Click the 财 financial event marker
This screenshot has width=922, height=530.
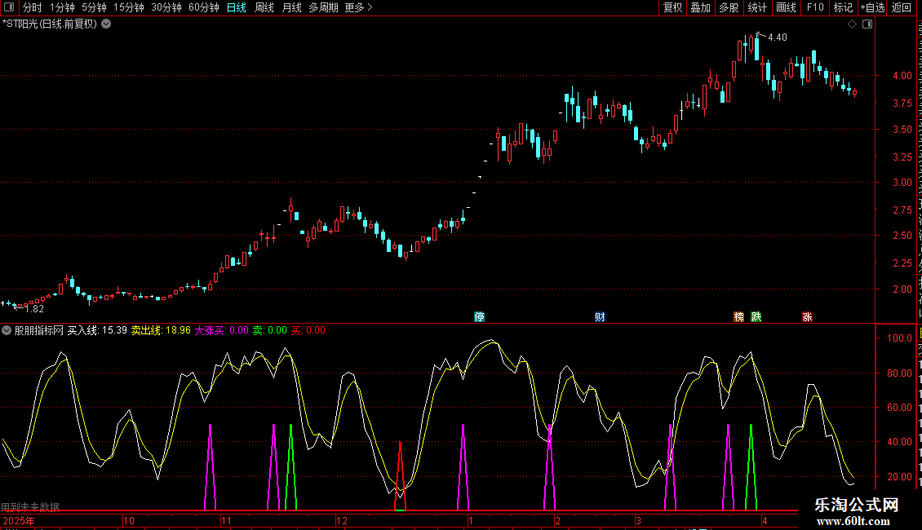coord(600,316)
